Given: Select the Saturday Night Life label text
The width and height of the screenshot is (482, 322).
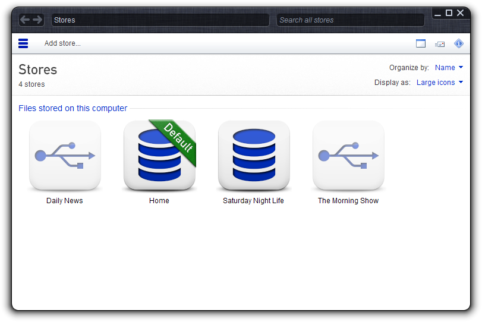Looking at the screenshot, I should tap(253, 201).
